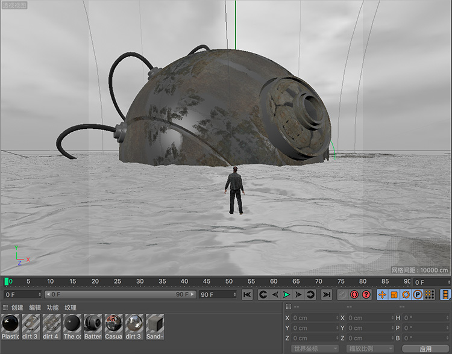Toggle parameter recording P icon
The width and height of the screenshot is (452, 354).
click(x=417, y=294)
